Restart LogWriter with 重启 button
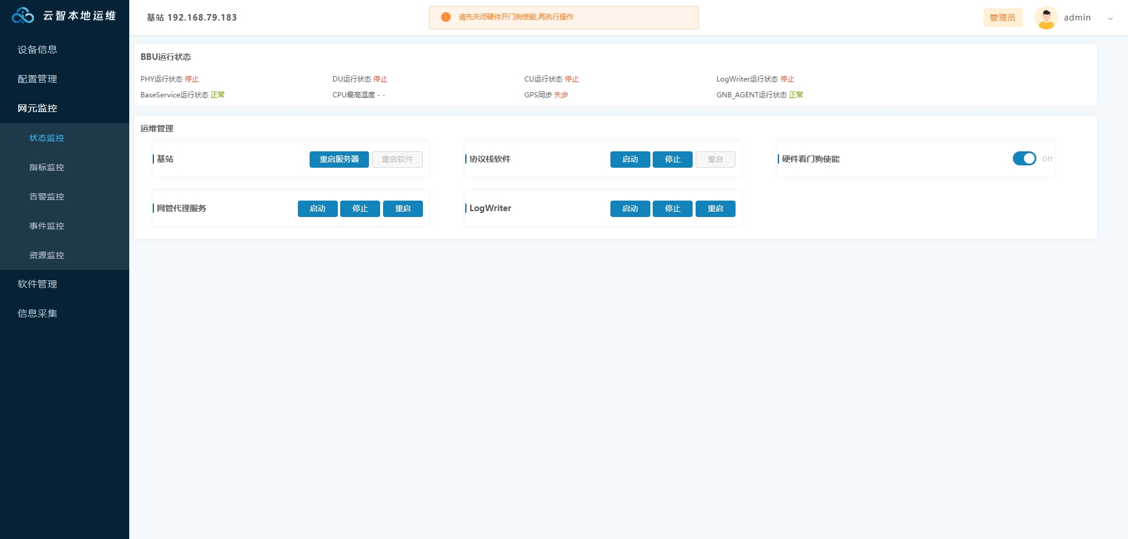The width and height of the screenshot is (1128, 539). tap(715, 209)
